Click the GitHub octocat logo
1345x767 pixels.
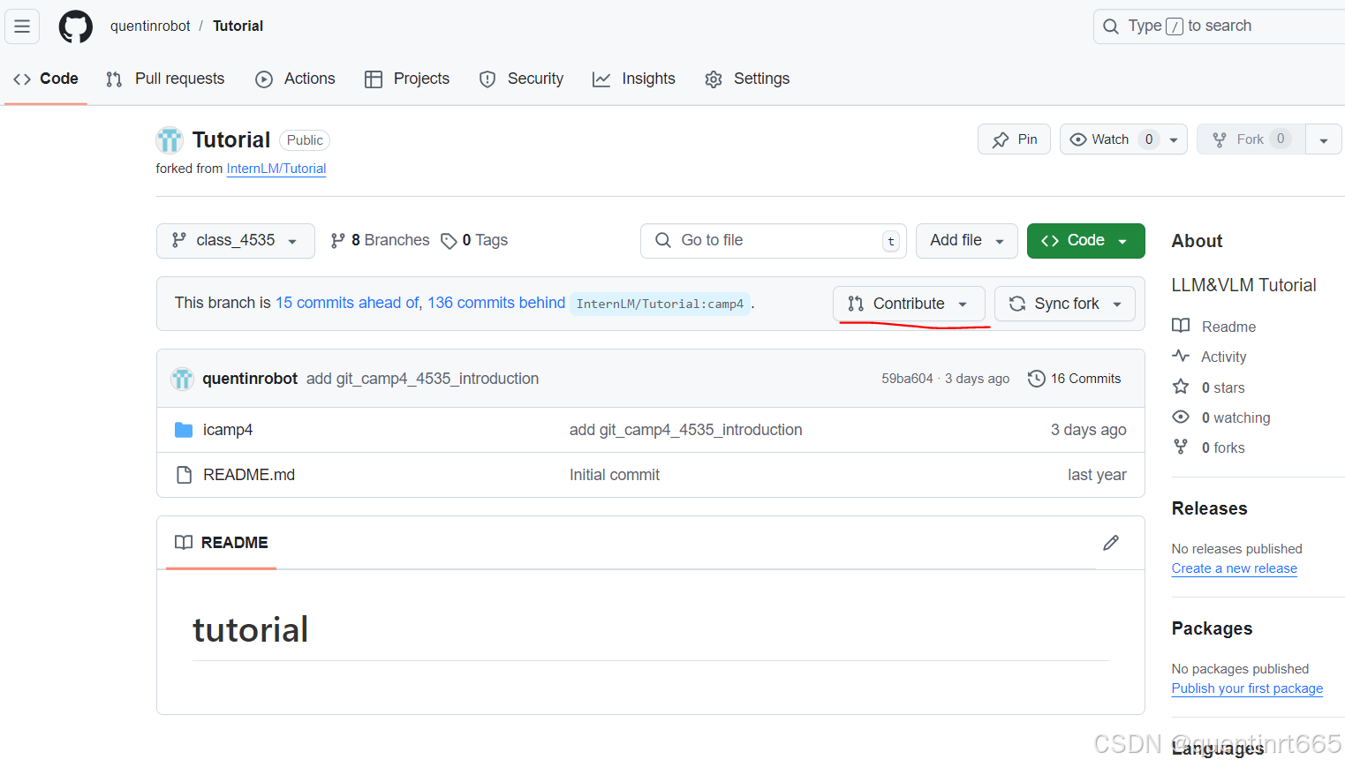pyautogui.click(x=75, y=26)
